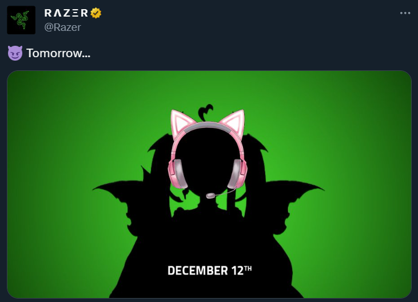
Task: Click the headset microphone tip
Action: [x=210, y=196]
